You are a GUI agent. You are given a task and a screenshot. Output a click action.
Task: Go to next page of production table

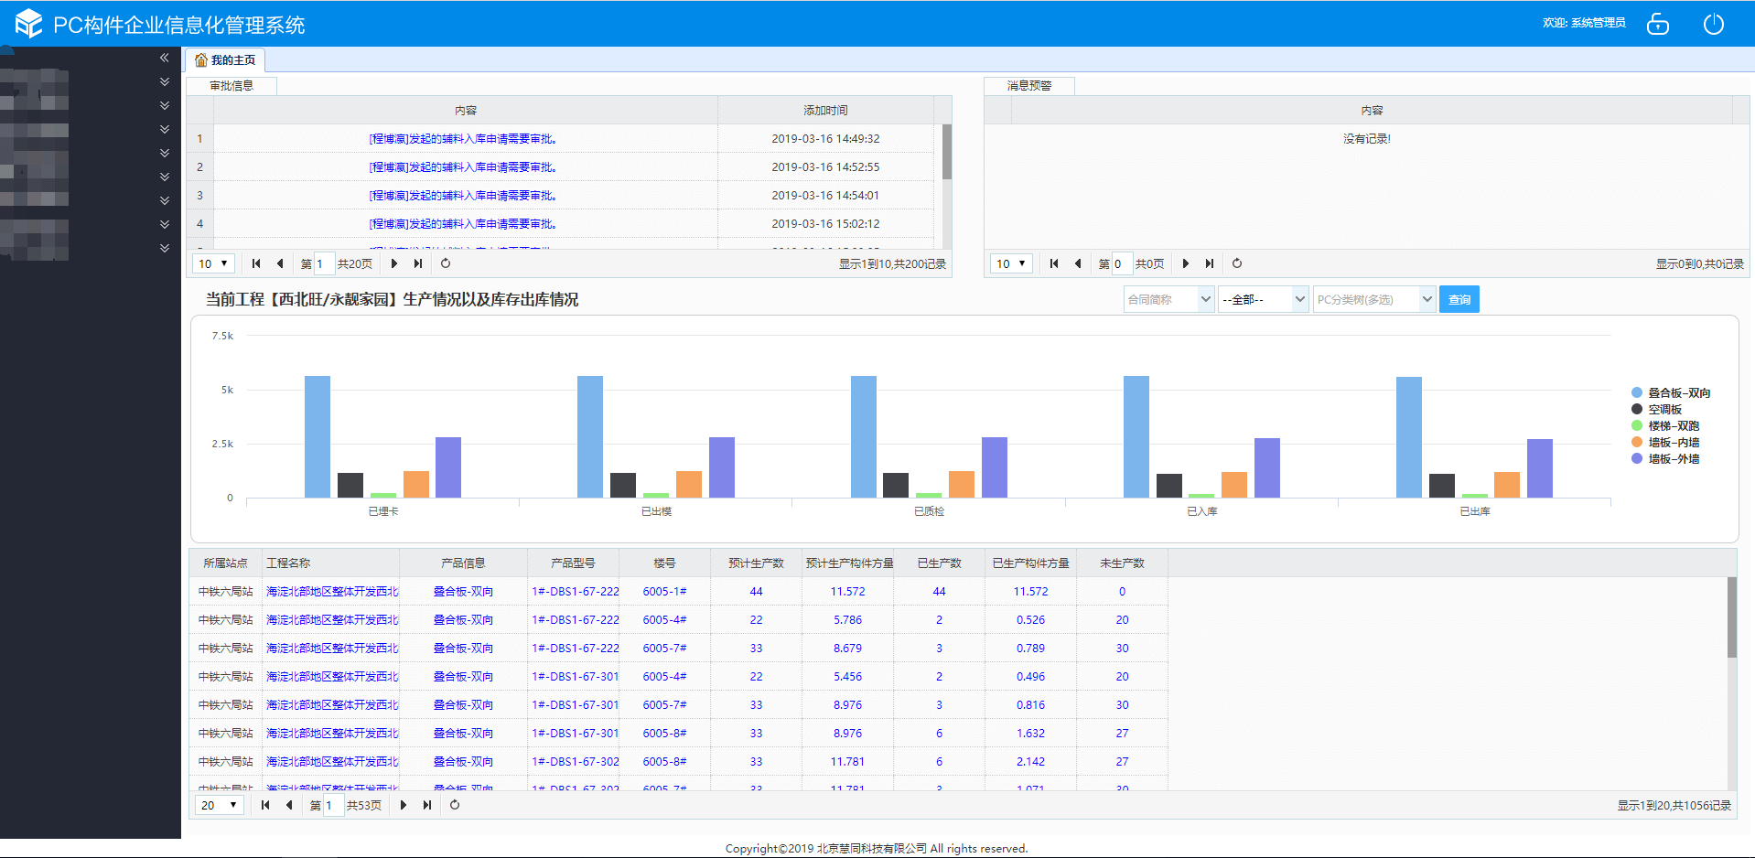[x=404, y=805]
